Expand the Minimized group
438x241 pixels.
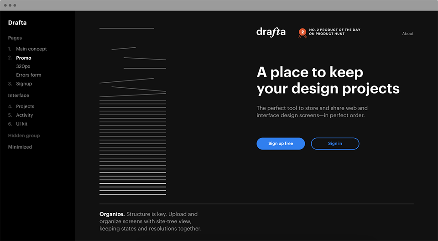[20, 147]
